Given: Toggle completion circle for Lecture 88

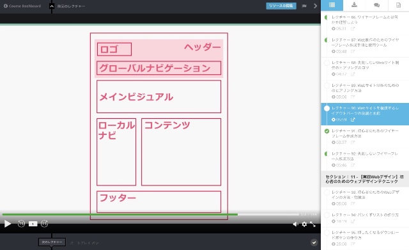Looking at the screenshot, I should pyautogui.click(x=327, y=63).
